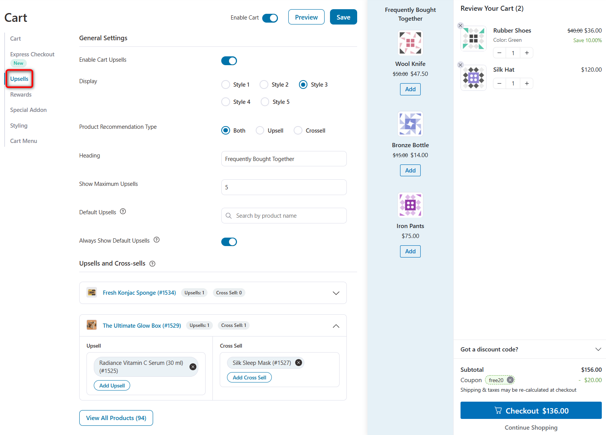Increase Rubber Shoes quantity

pyautogui.click(x=527, y=53)
